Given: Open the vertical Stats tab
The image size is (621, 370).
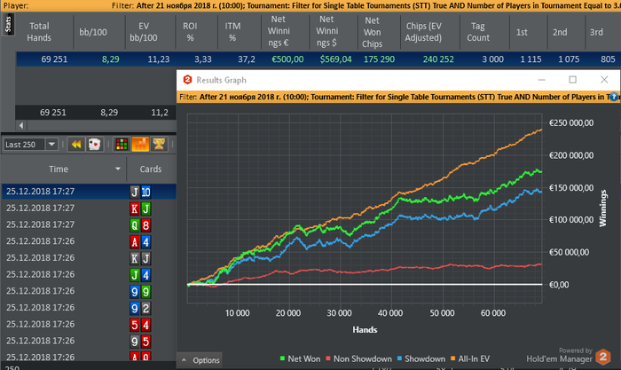Looking at the screenshot, I should click(x=8, y=24).
